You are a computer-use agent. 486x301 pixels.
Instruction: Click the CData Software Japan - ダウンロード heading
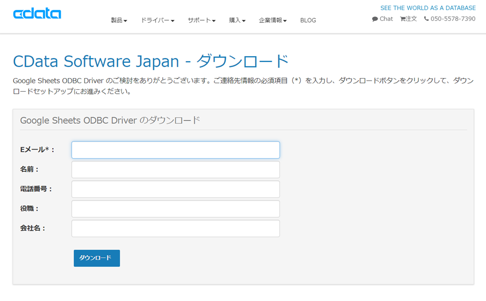(151, 61)
